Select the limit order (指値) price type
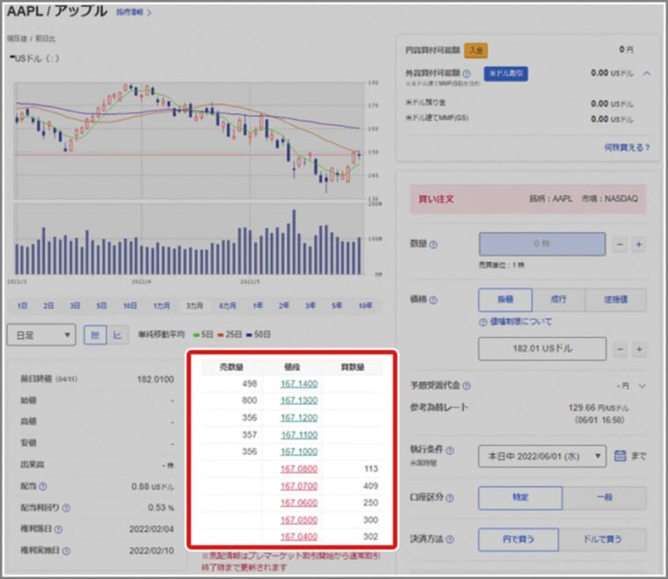668x579 pixels. pos(505,300)
